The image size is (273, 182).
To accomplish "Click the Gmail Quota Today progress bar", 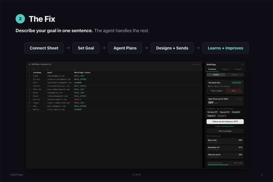I will click(x=225, y=165).
